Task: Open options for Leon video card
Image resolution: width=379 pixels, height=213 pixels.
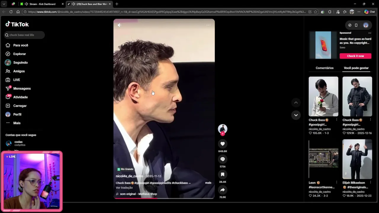Action: tap(337, 183)
